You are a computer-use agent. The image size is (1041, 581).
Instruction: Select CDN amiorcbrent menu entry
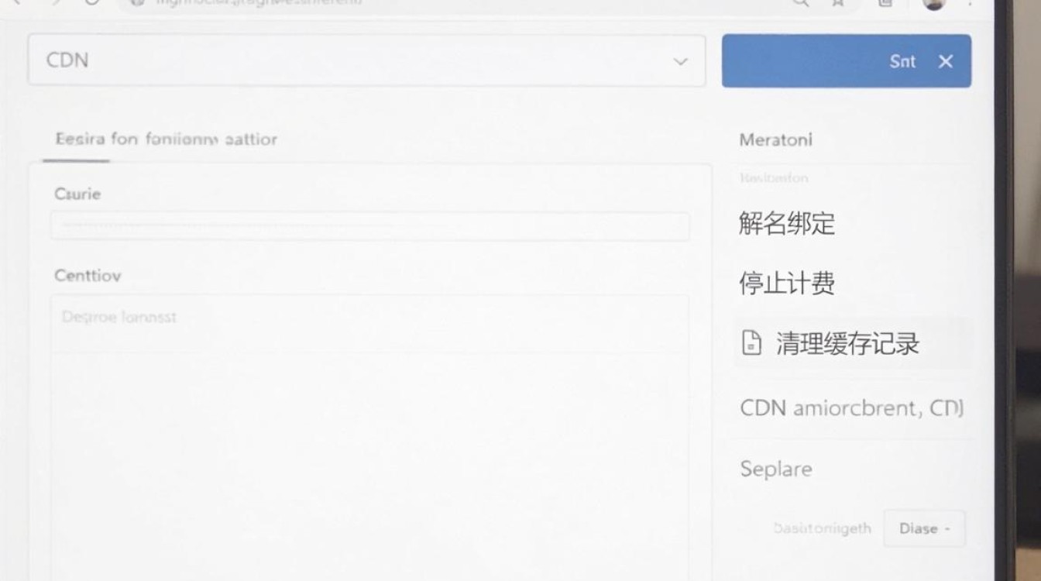[852, 408]
